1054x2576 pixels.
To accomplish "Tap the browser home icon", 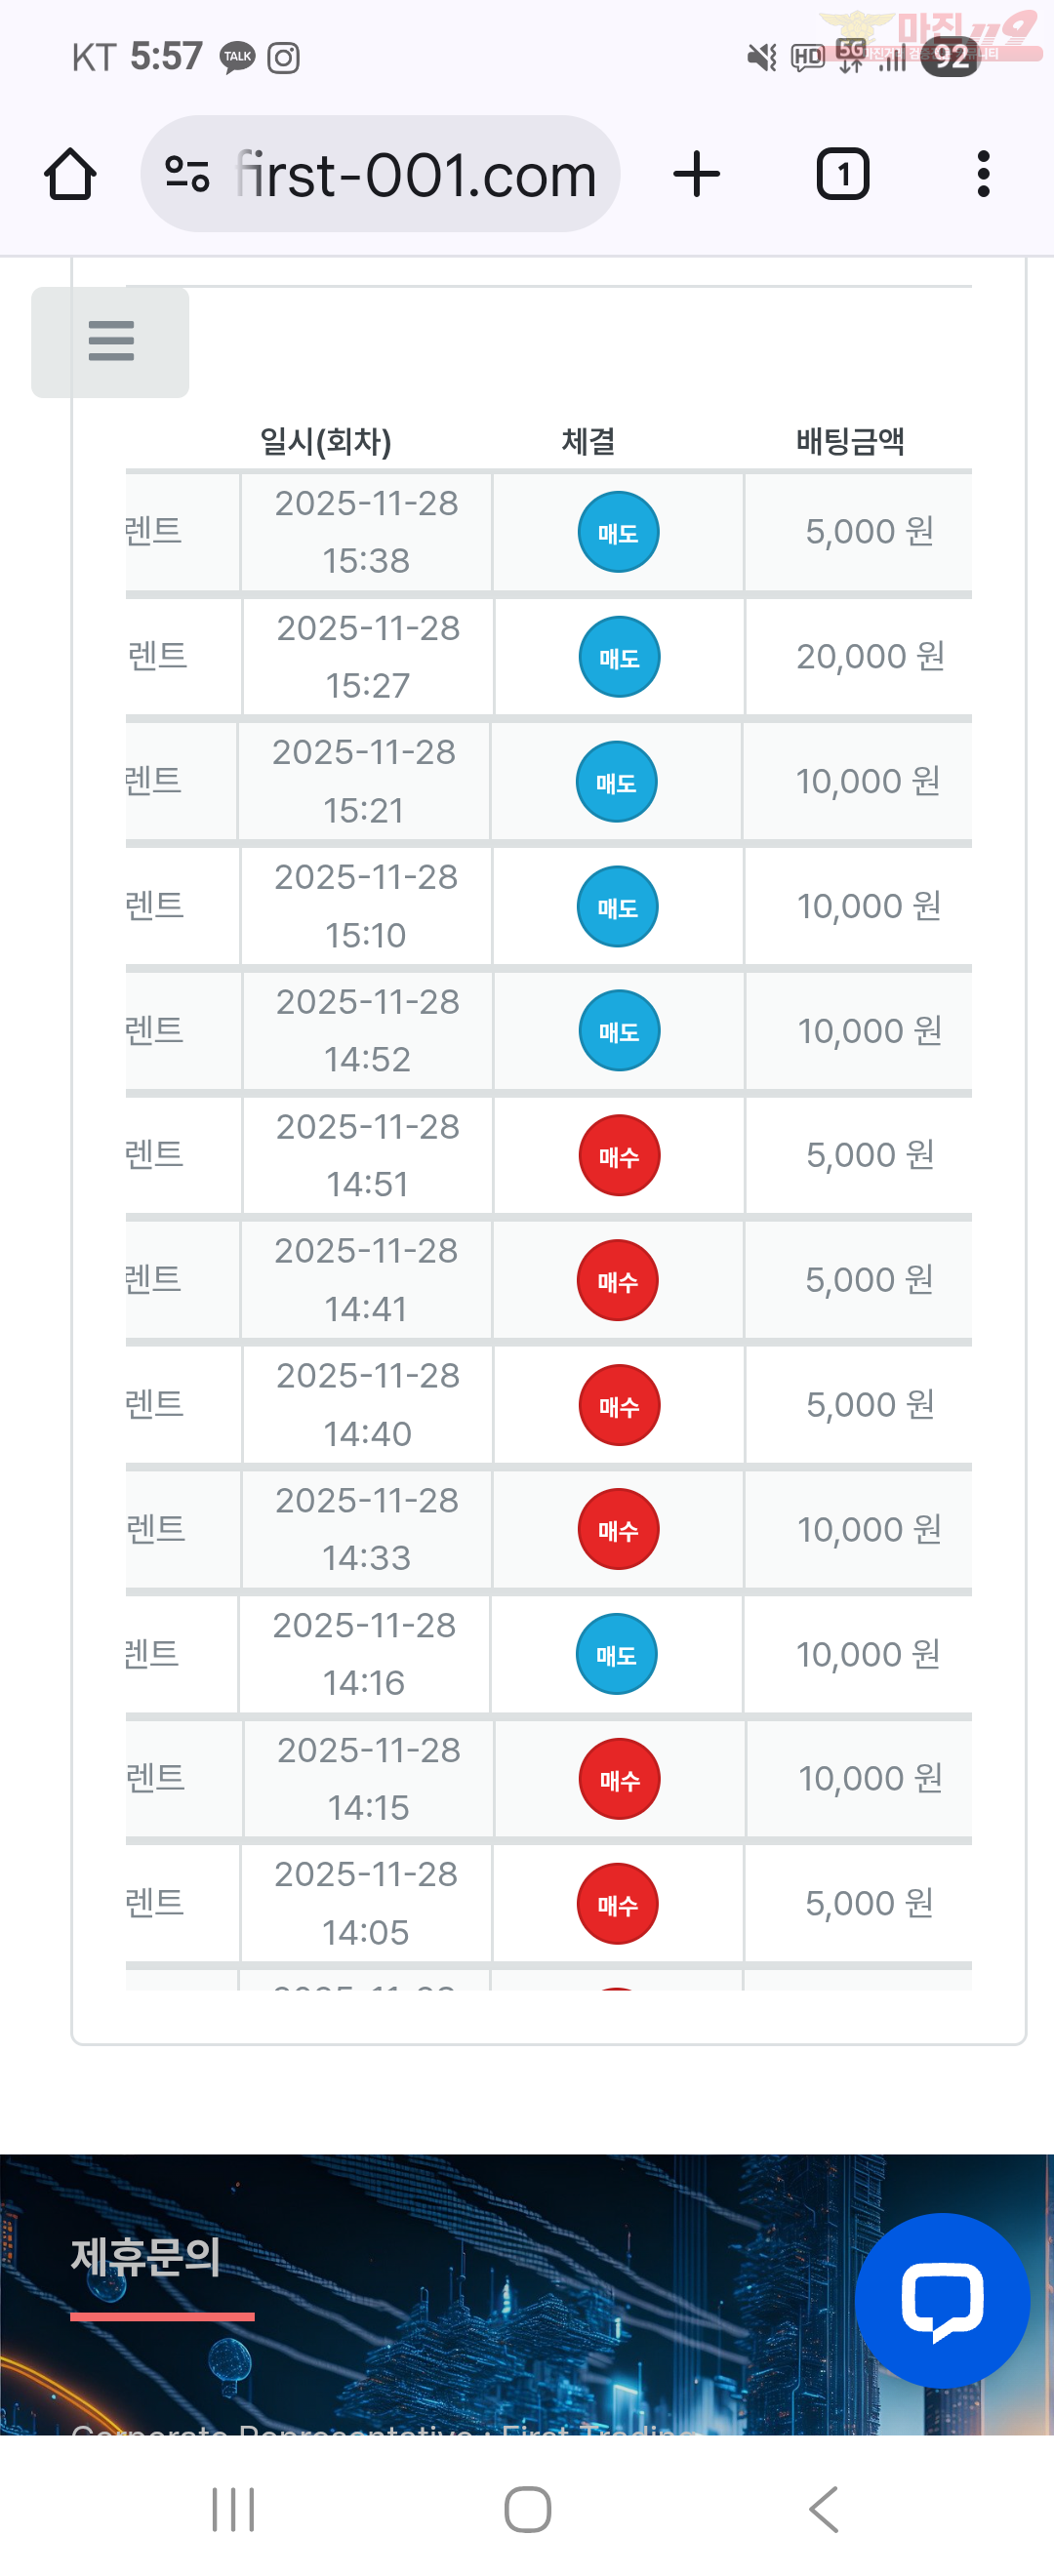I will pyautogui.click(x=70, y=175).
